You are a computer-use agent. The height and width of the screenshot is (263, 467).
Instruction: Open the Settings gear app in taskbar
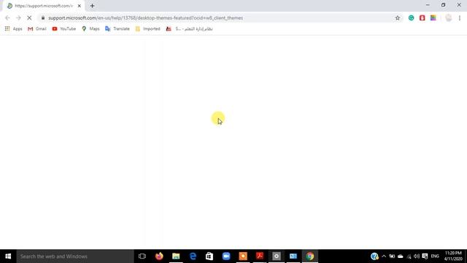[277, 256]
